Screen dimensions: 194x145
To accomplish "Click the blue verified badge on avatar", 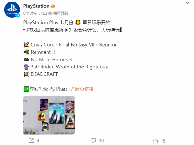I will coord(18,15).
